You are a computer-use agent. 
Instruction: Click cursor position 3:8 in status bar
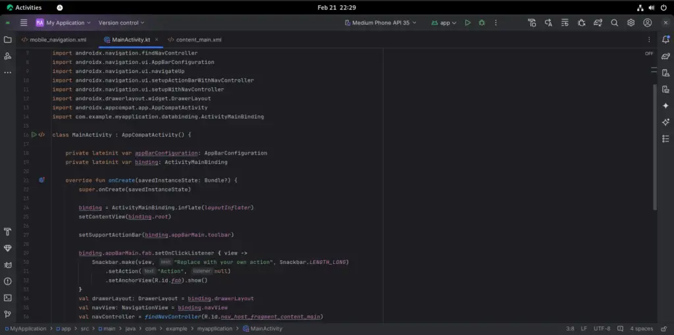pos(570,328)
